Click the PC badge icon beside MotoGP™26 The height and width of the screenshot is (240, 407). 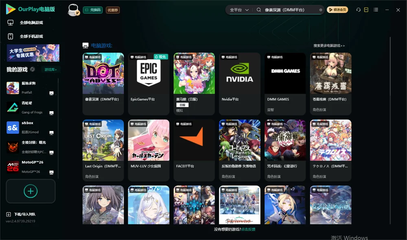tap(51, 173)
